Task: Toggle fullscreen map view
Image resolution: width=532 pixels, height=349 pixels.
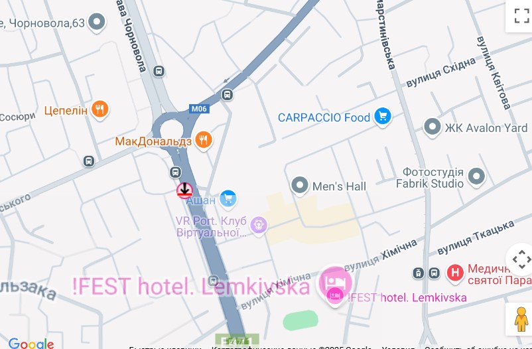Action: [x=521, y=16]
